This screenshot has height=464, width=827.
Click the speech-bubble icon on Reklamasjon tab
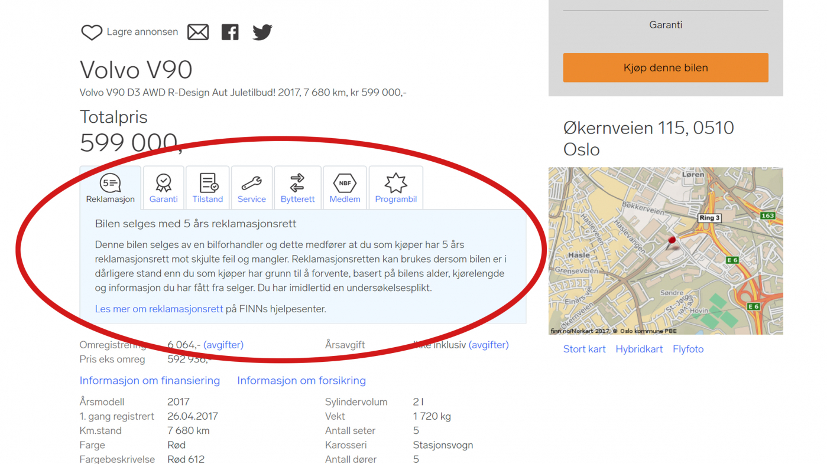click(110, 182)
